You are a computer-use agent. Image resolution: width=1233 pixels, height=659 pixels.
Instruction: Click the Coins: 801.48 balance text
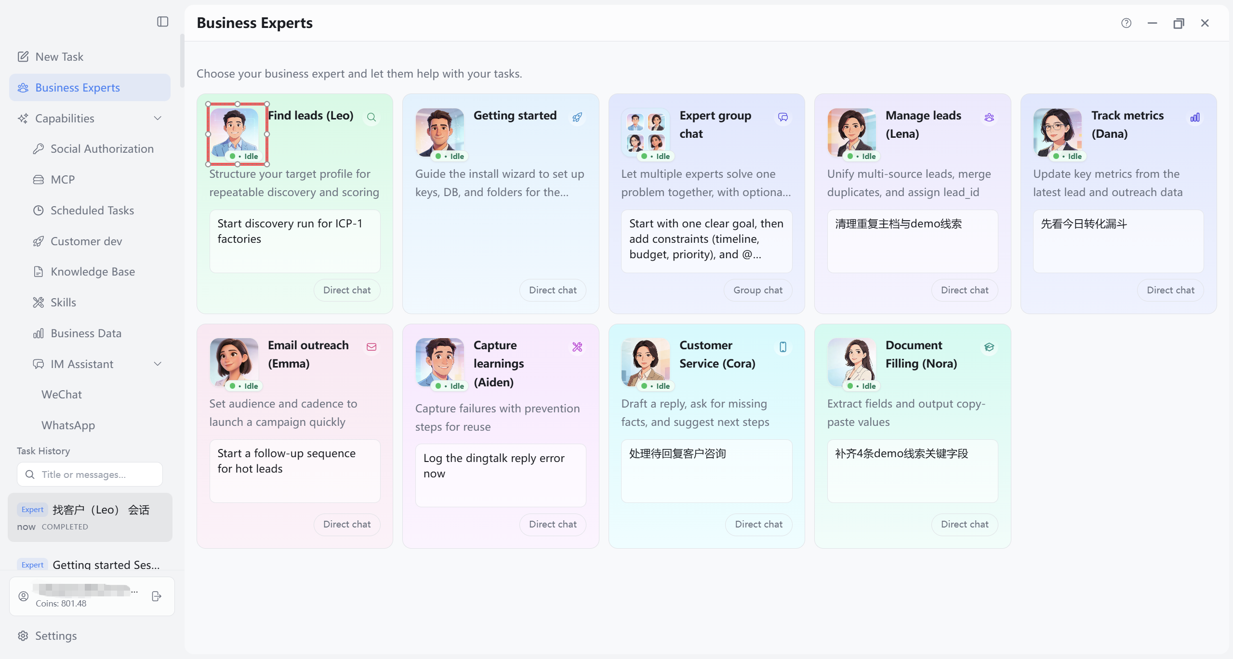point(61,604)
